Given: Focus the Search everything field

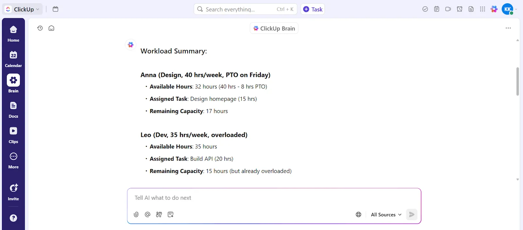Looking at the screenshot, I should tap(245, 9).
